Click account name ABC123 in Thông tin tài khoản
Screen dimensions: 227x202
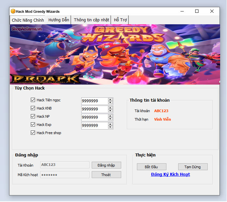pyautogui.click(x=161, y=111)
